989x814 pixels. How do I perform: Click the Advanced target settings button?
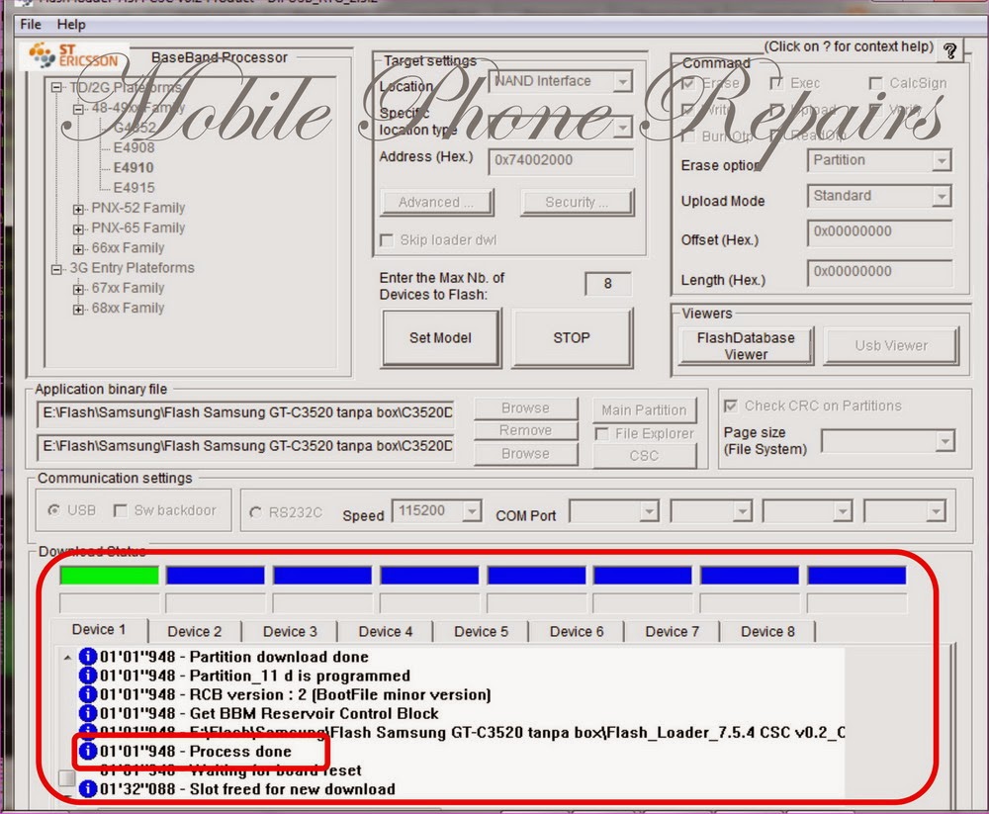pos(436,202)
